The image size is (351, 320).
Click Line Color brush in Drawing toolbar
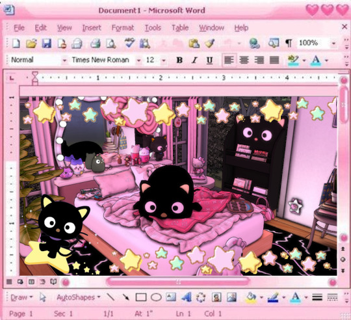click(273, 298)
